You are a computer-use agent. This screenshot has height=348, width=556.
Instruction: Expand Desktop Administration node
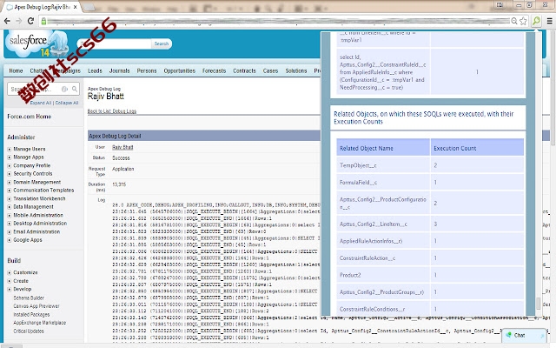pos(10,224)
